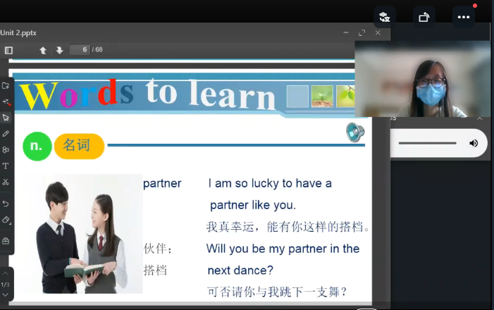The height and width of the screenshot is (310, 494).
Task: Expand toolbar page with down chevron
Action: [5, 294]
